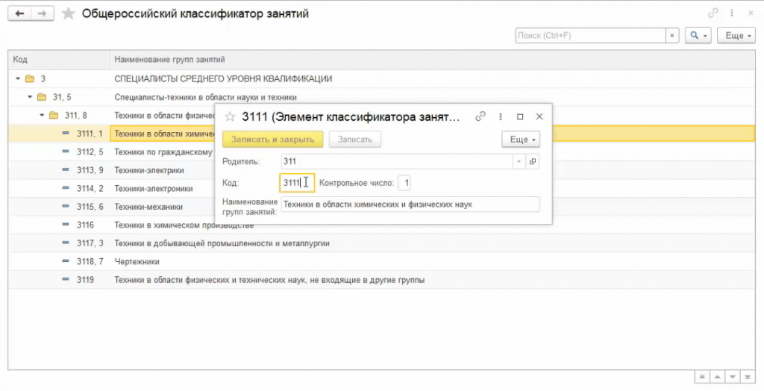Screen dimensions: 764x391
Task: Add classifier to favorites with the star
Action: pos(69,14)
